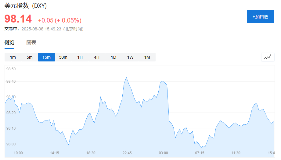The height and width of the screenshot is (160, 281).
Task: Select the active 15m interval
Action: click(x=46, y=57)
